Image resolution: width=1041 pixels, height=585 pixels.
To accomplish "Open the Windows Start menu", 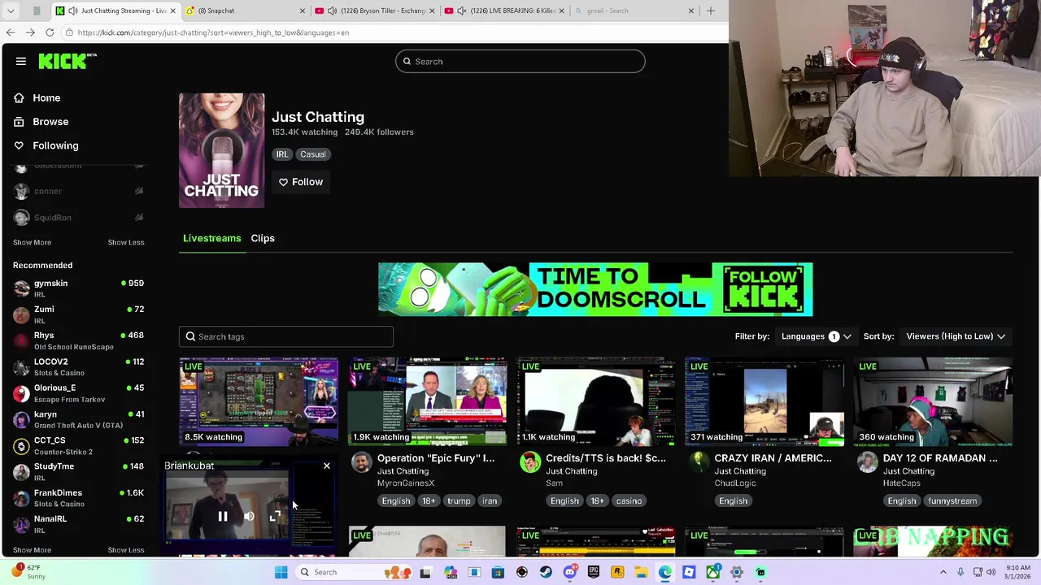I will pos(281,572).
